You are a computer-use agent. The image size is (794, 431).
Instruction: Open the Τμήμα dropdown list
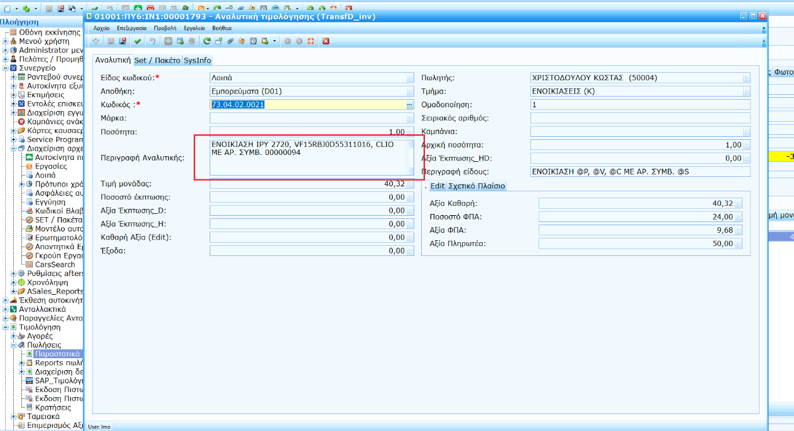(746, 92)
